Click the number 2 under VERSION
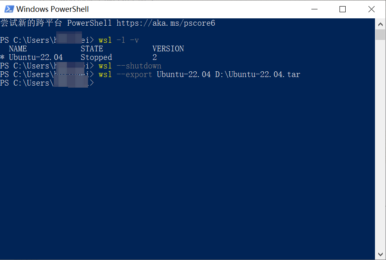Image resolution: width=386 pixels, height=260 pixels. point(154,57)
